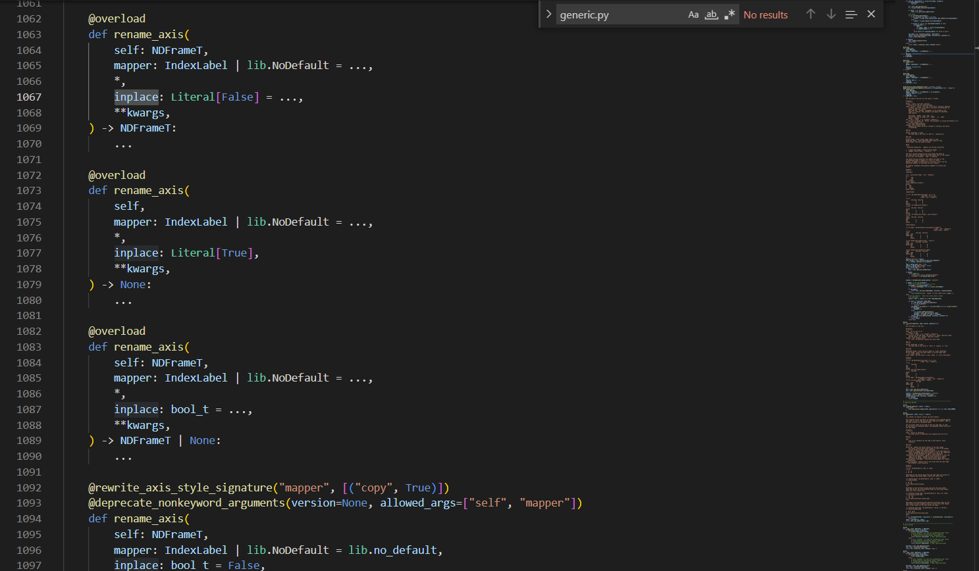Click line number 1092
Image resolution: width=979 pixels, height=571 pixels.
[29, 487]
